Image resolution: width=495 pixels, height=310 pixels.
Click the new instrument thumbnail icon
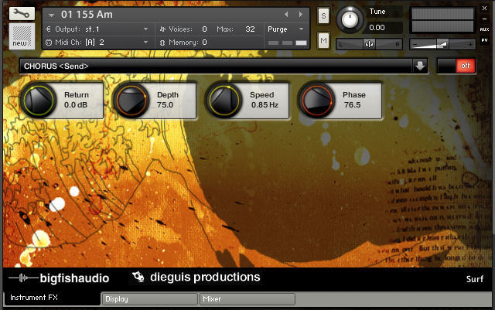(22, 36)
